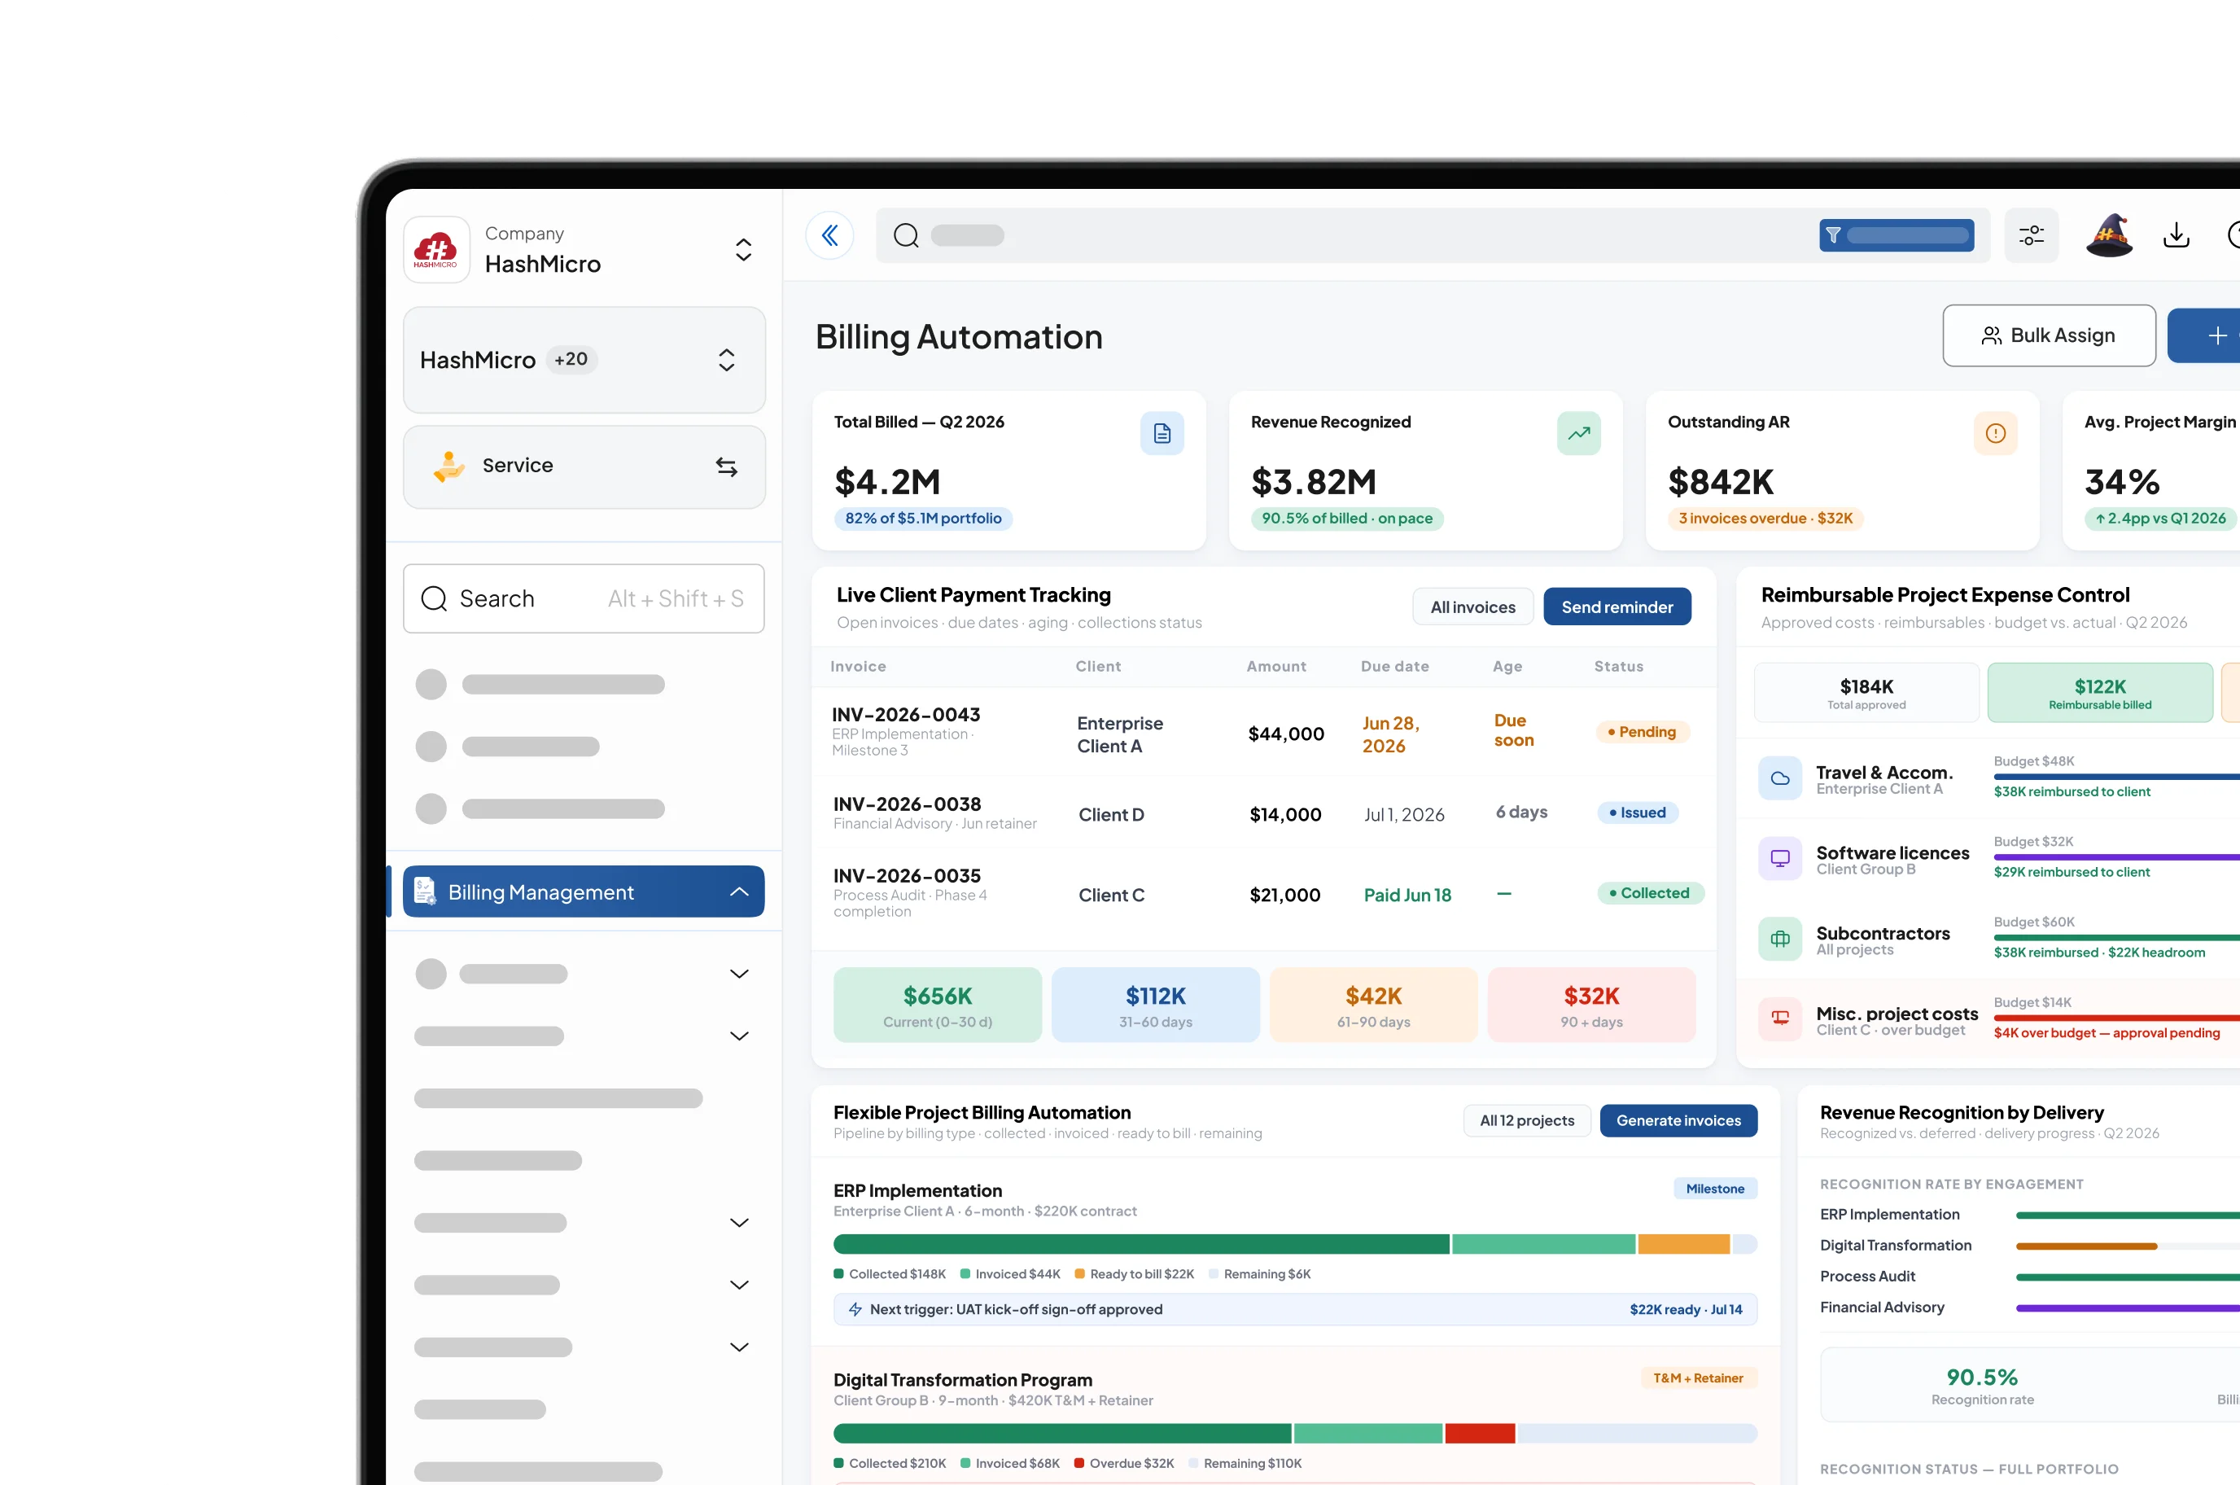Screen dimensions: 2240x1485
Task: Click the document icon on Total Billed card
Action: (1162, 433)
